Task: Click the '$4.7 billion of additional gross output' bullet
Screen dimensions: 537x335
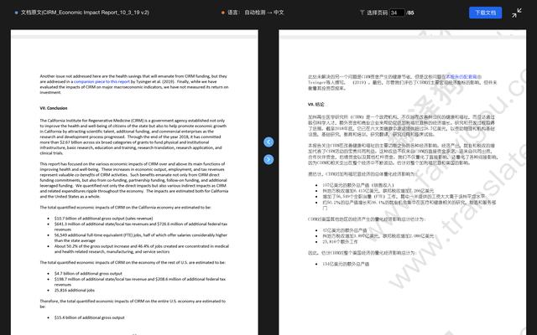Action: [x=88, y=274]
